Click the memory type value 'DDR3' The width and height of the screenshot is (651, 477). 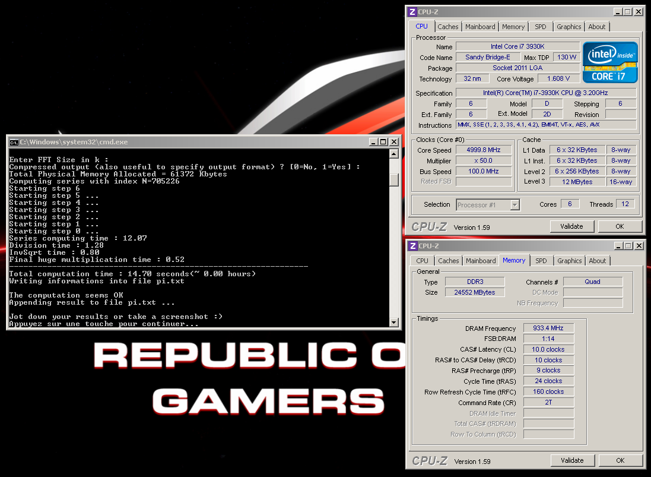pyautogui.click(x=475, y=282)
